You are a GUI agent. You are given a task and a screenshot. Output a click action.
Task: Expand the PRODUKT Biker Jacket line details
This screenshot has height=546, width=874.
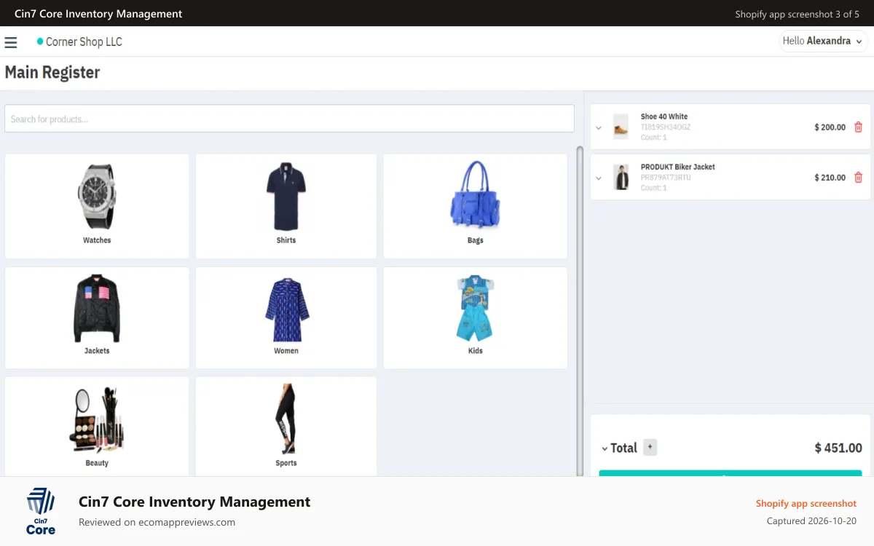599,178
